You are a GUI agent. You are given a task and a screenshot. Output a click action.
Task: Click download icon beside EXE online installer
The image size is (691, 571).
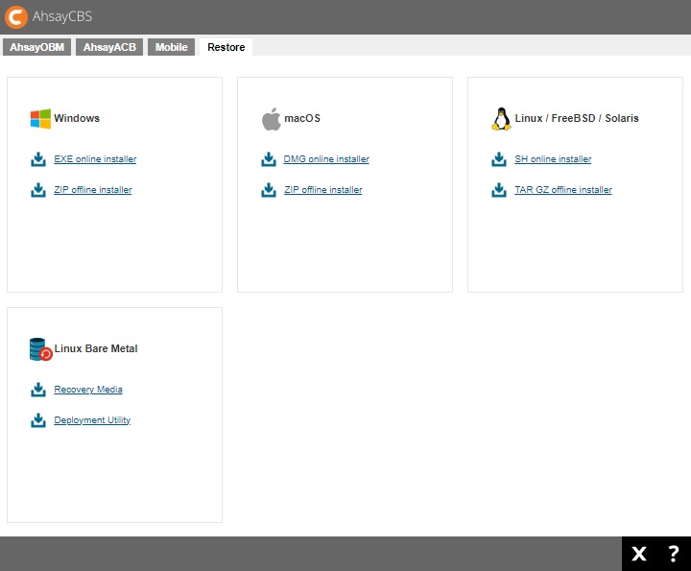[38, 159]
